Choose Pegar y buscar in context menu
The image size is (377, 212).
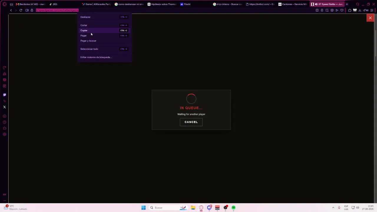click(104, 41)
